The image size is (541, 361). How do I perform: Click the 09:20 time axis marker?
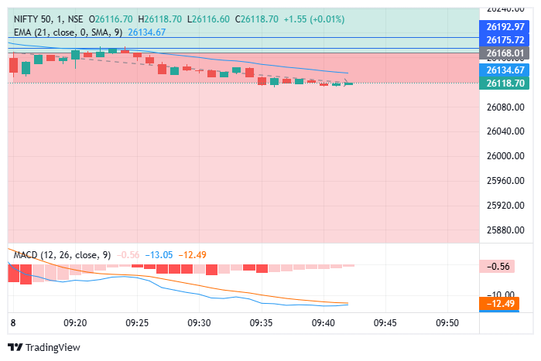tap(75, 322)
